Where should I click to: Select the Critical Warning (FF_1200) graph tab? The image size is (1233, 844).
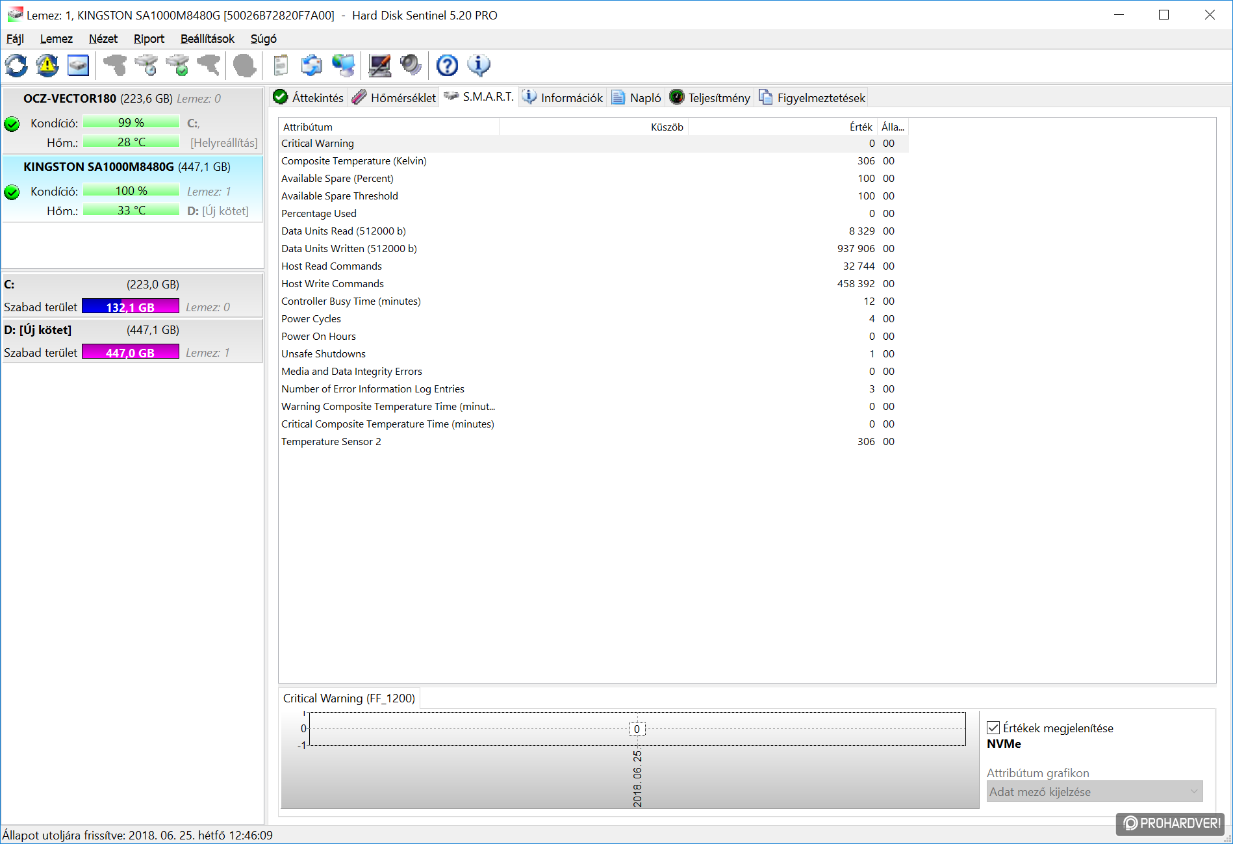[x=349, y=698]
